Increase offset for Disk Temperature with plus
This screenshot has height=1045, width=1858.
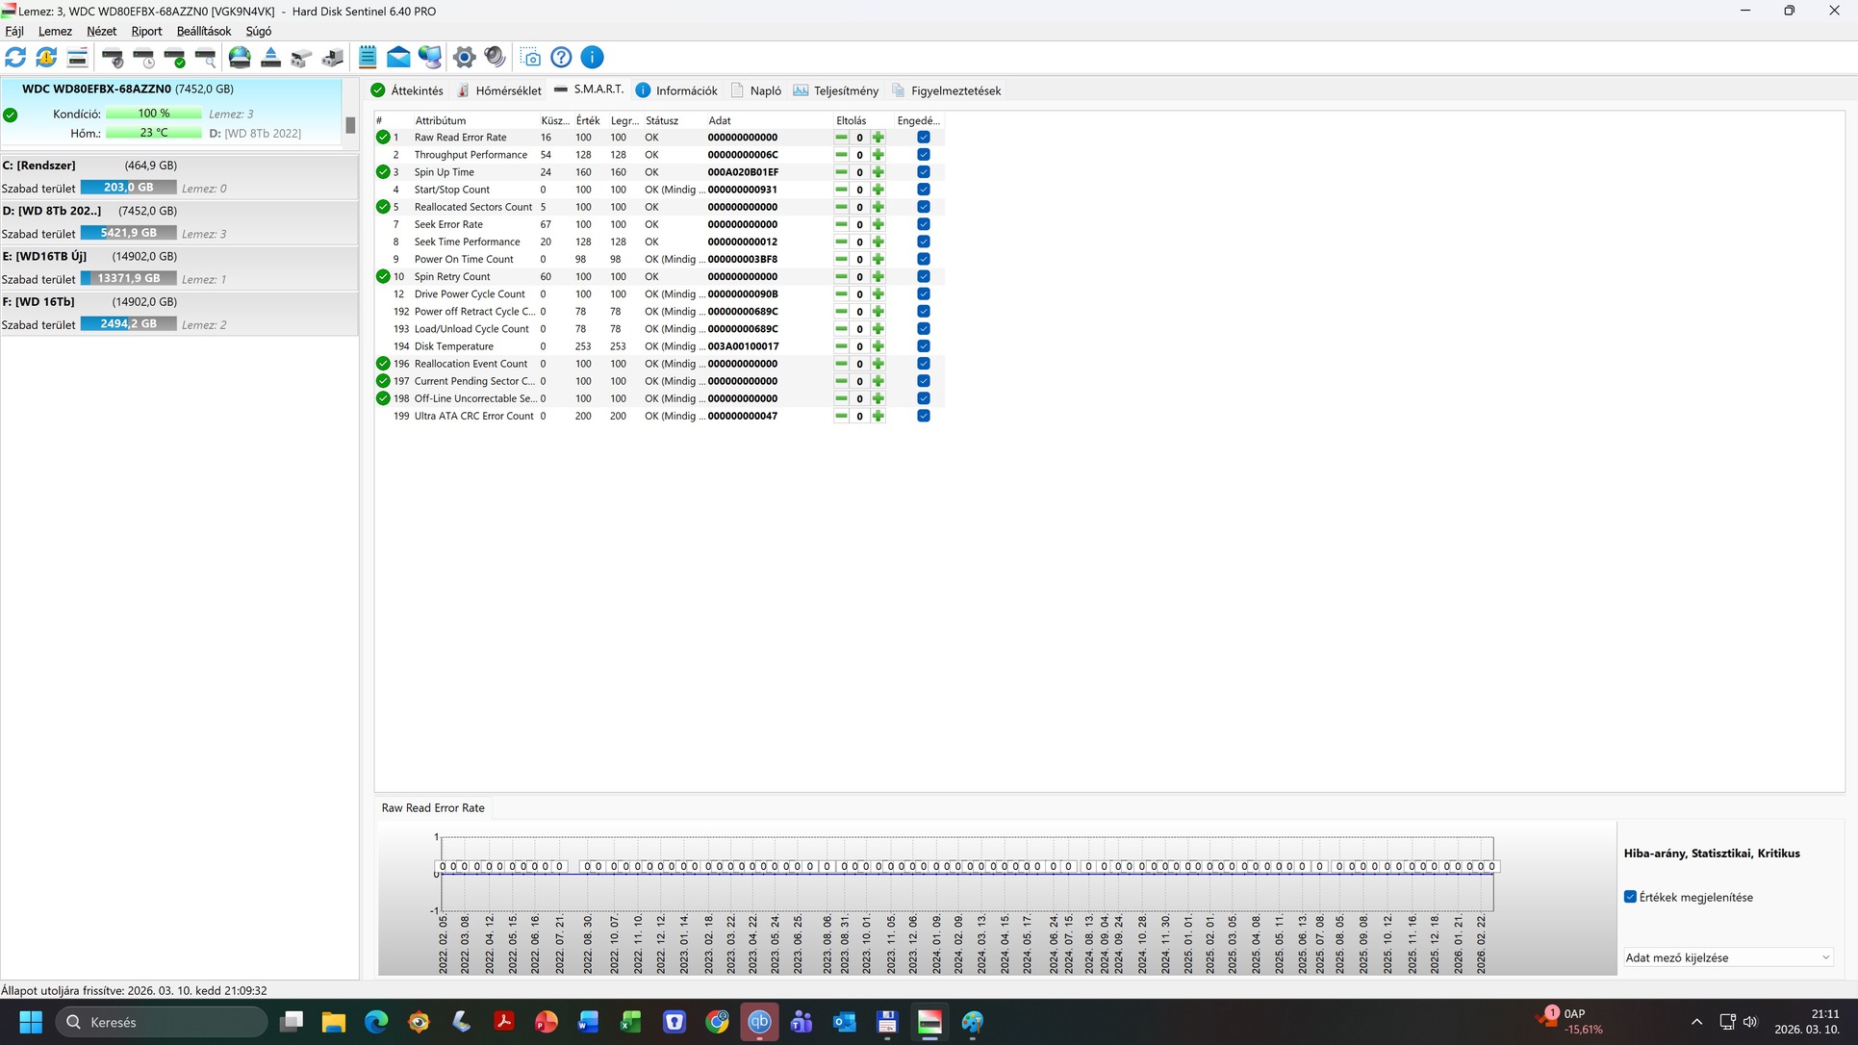(x=878, y=346)
